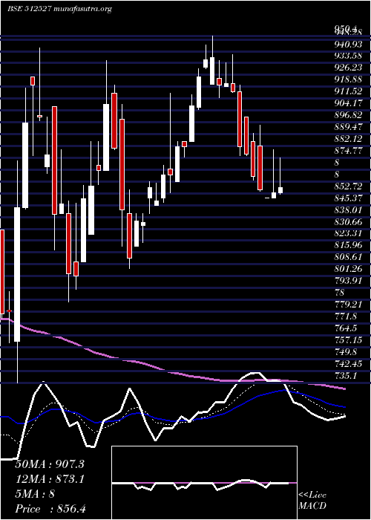The height and width of the screenshot is (520, 371).
Task: Click the 801.26 price axis label
Action: (x=348, y=269)
